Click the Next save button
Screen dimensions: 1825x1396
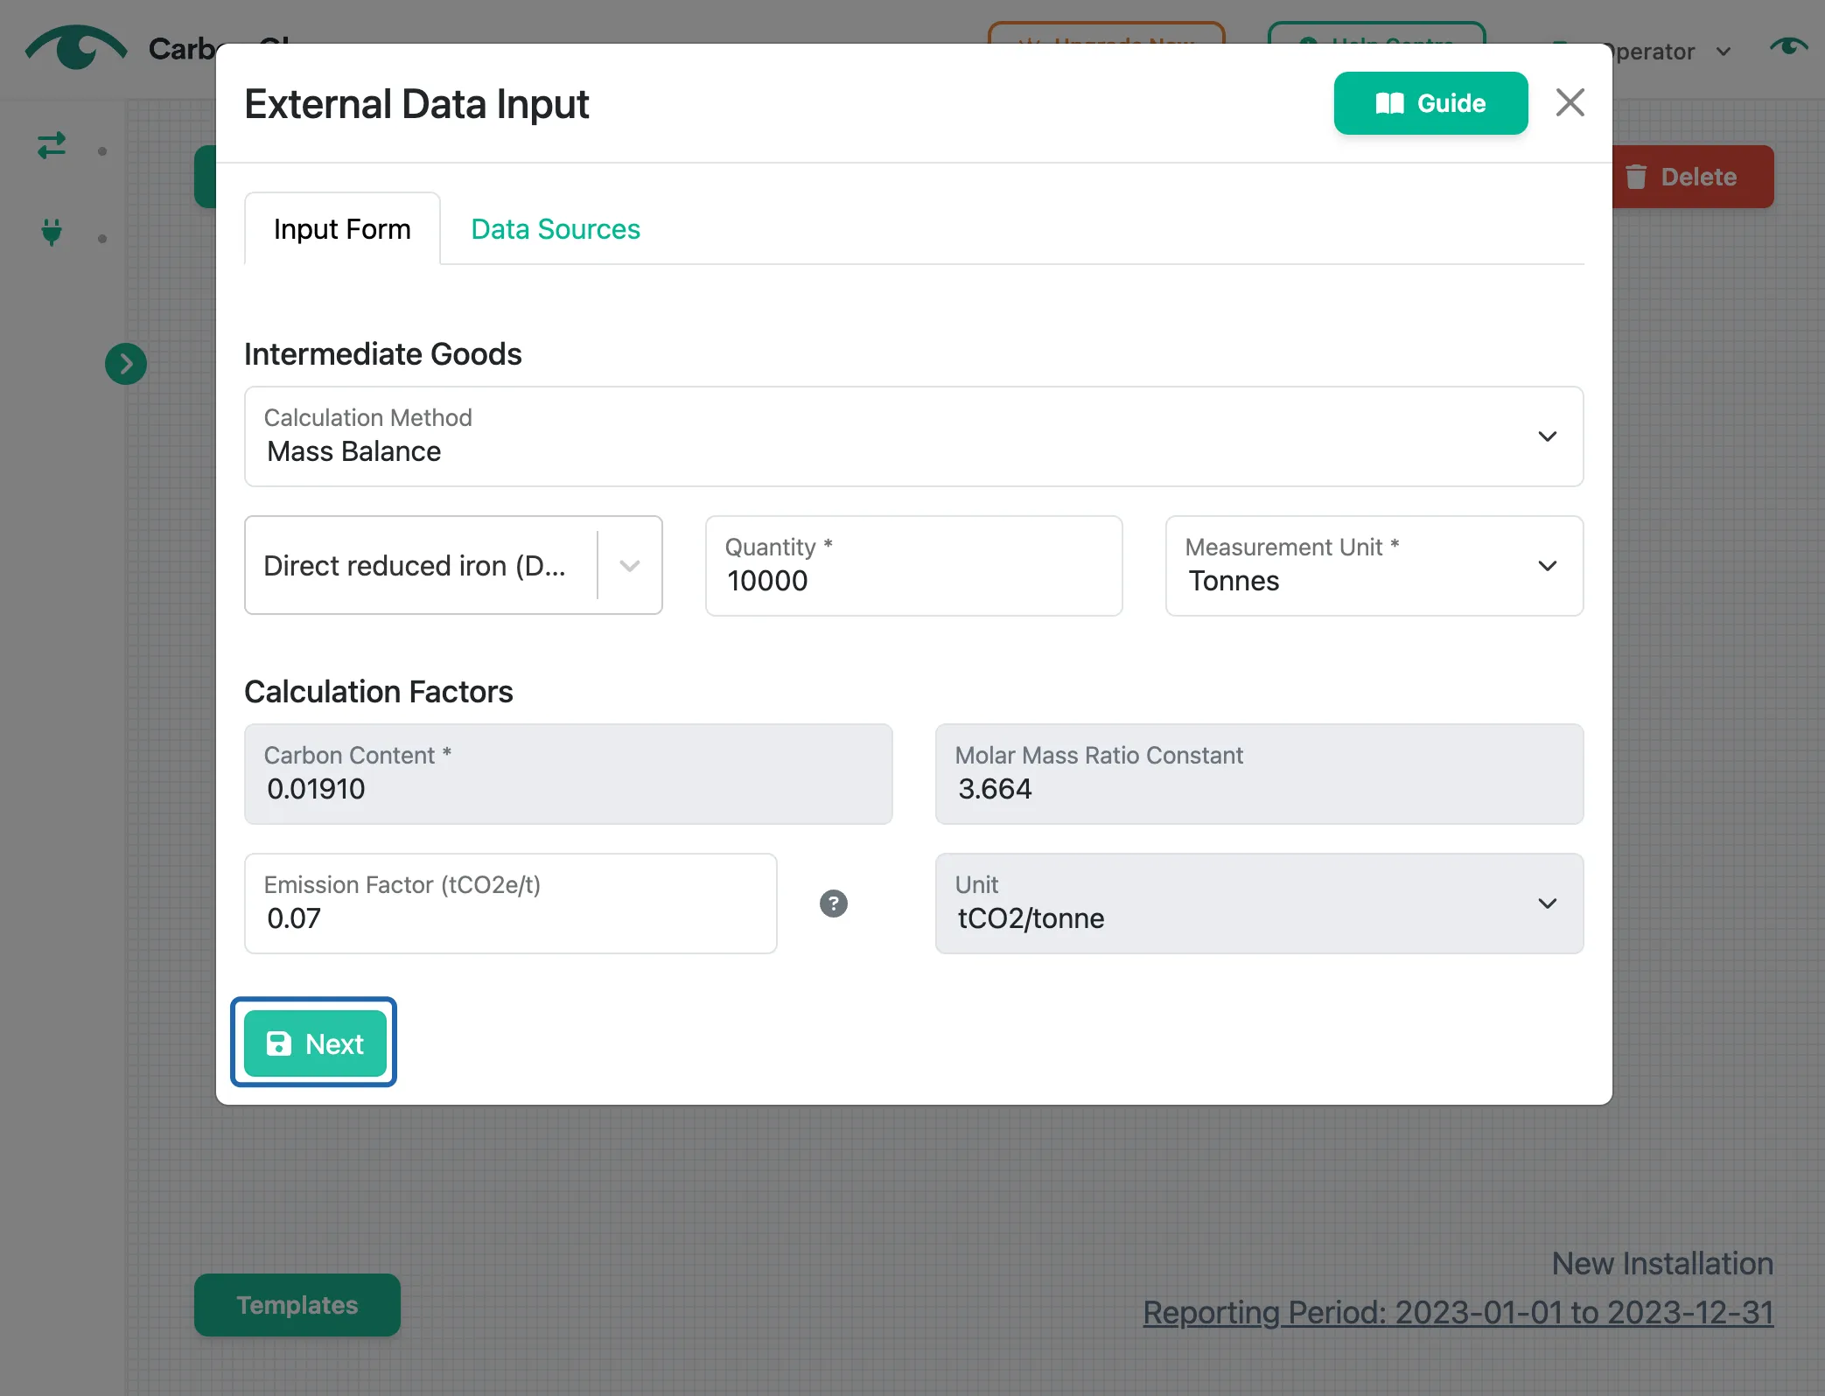315,1044
